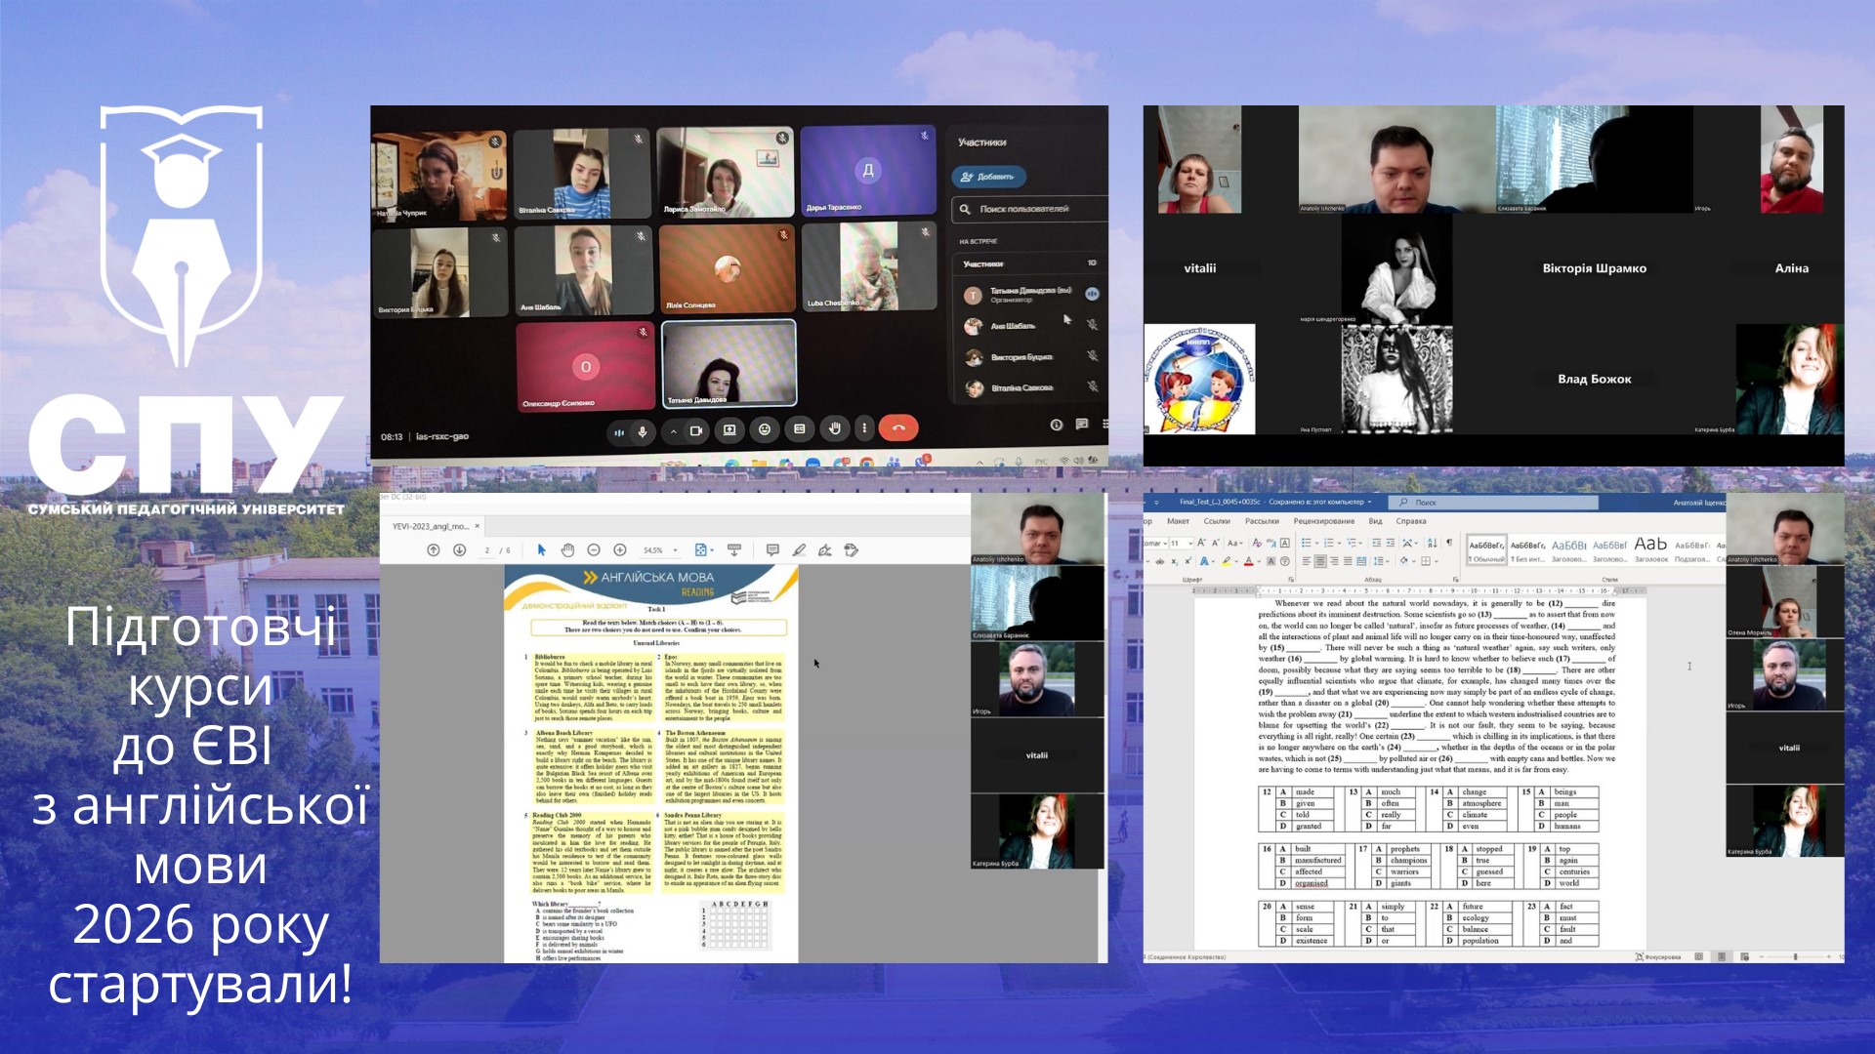Apply the Обычный style in Word styles gallery
Viewport: 1875px width, 1054px height.
(x=1486, y=551)
